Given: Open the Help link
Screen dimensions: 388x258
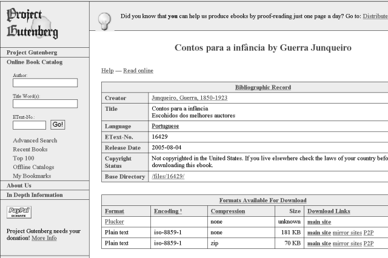Looking at the screenshot, I should click(107, 71).
